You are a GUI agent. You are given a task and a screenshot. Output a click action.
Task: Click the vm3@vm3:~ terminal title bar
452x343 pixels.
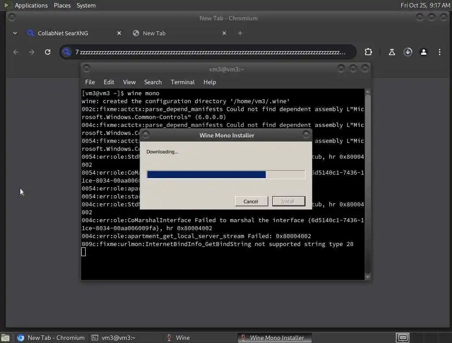(x=226, y=69)
